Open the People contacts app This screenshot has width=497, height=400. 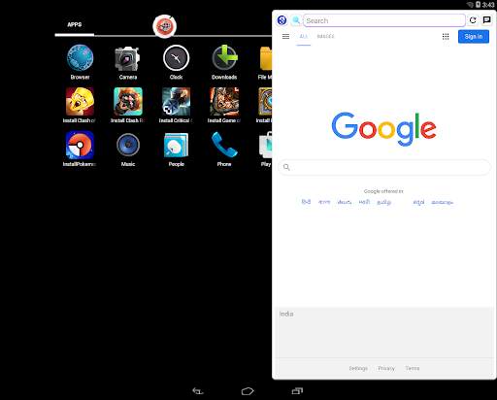[176, 145]
